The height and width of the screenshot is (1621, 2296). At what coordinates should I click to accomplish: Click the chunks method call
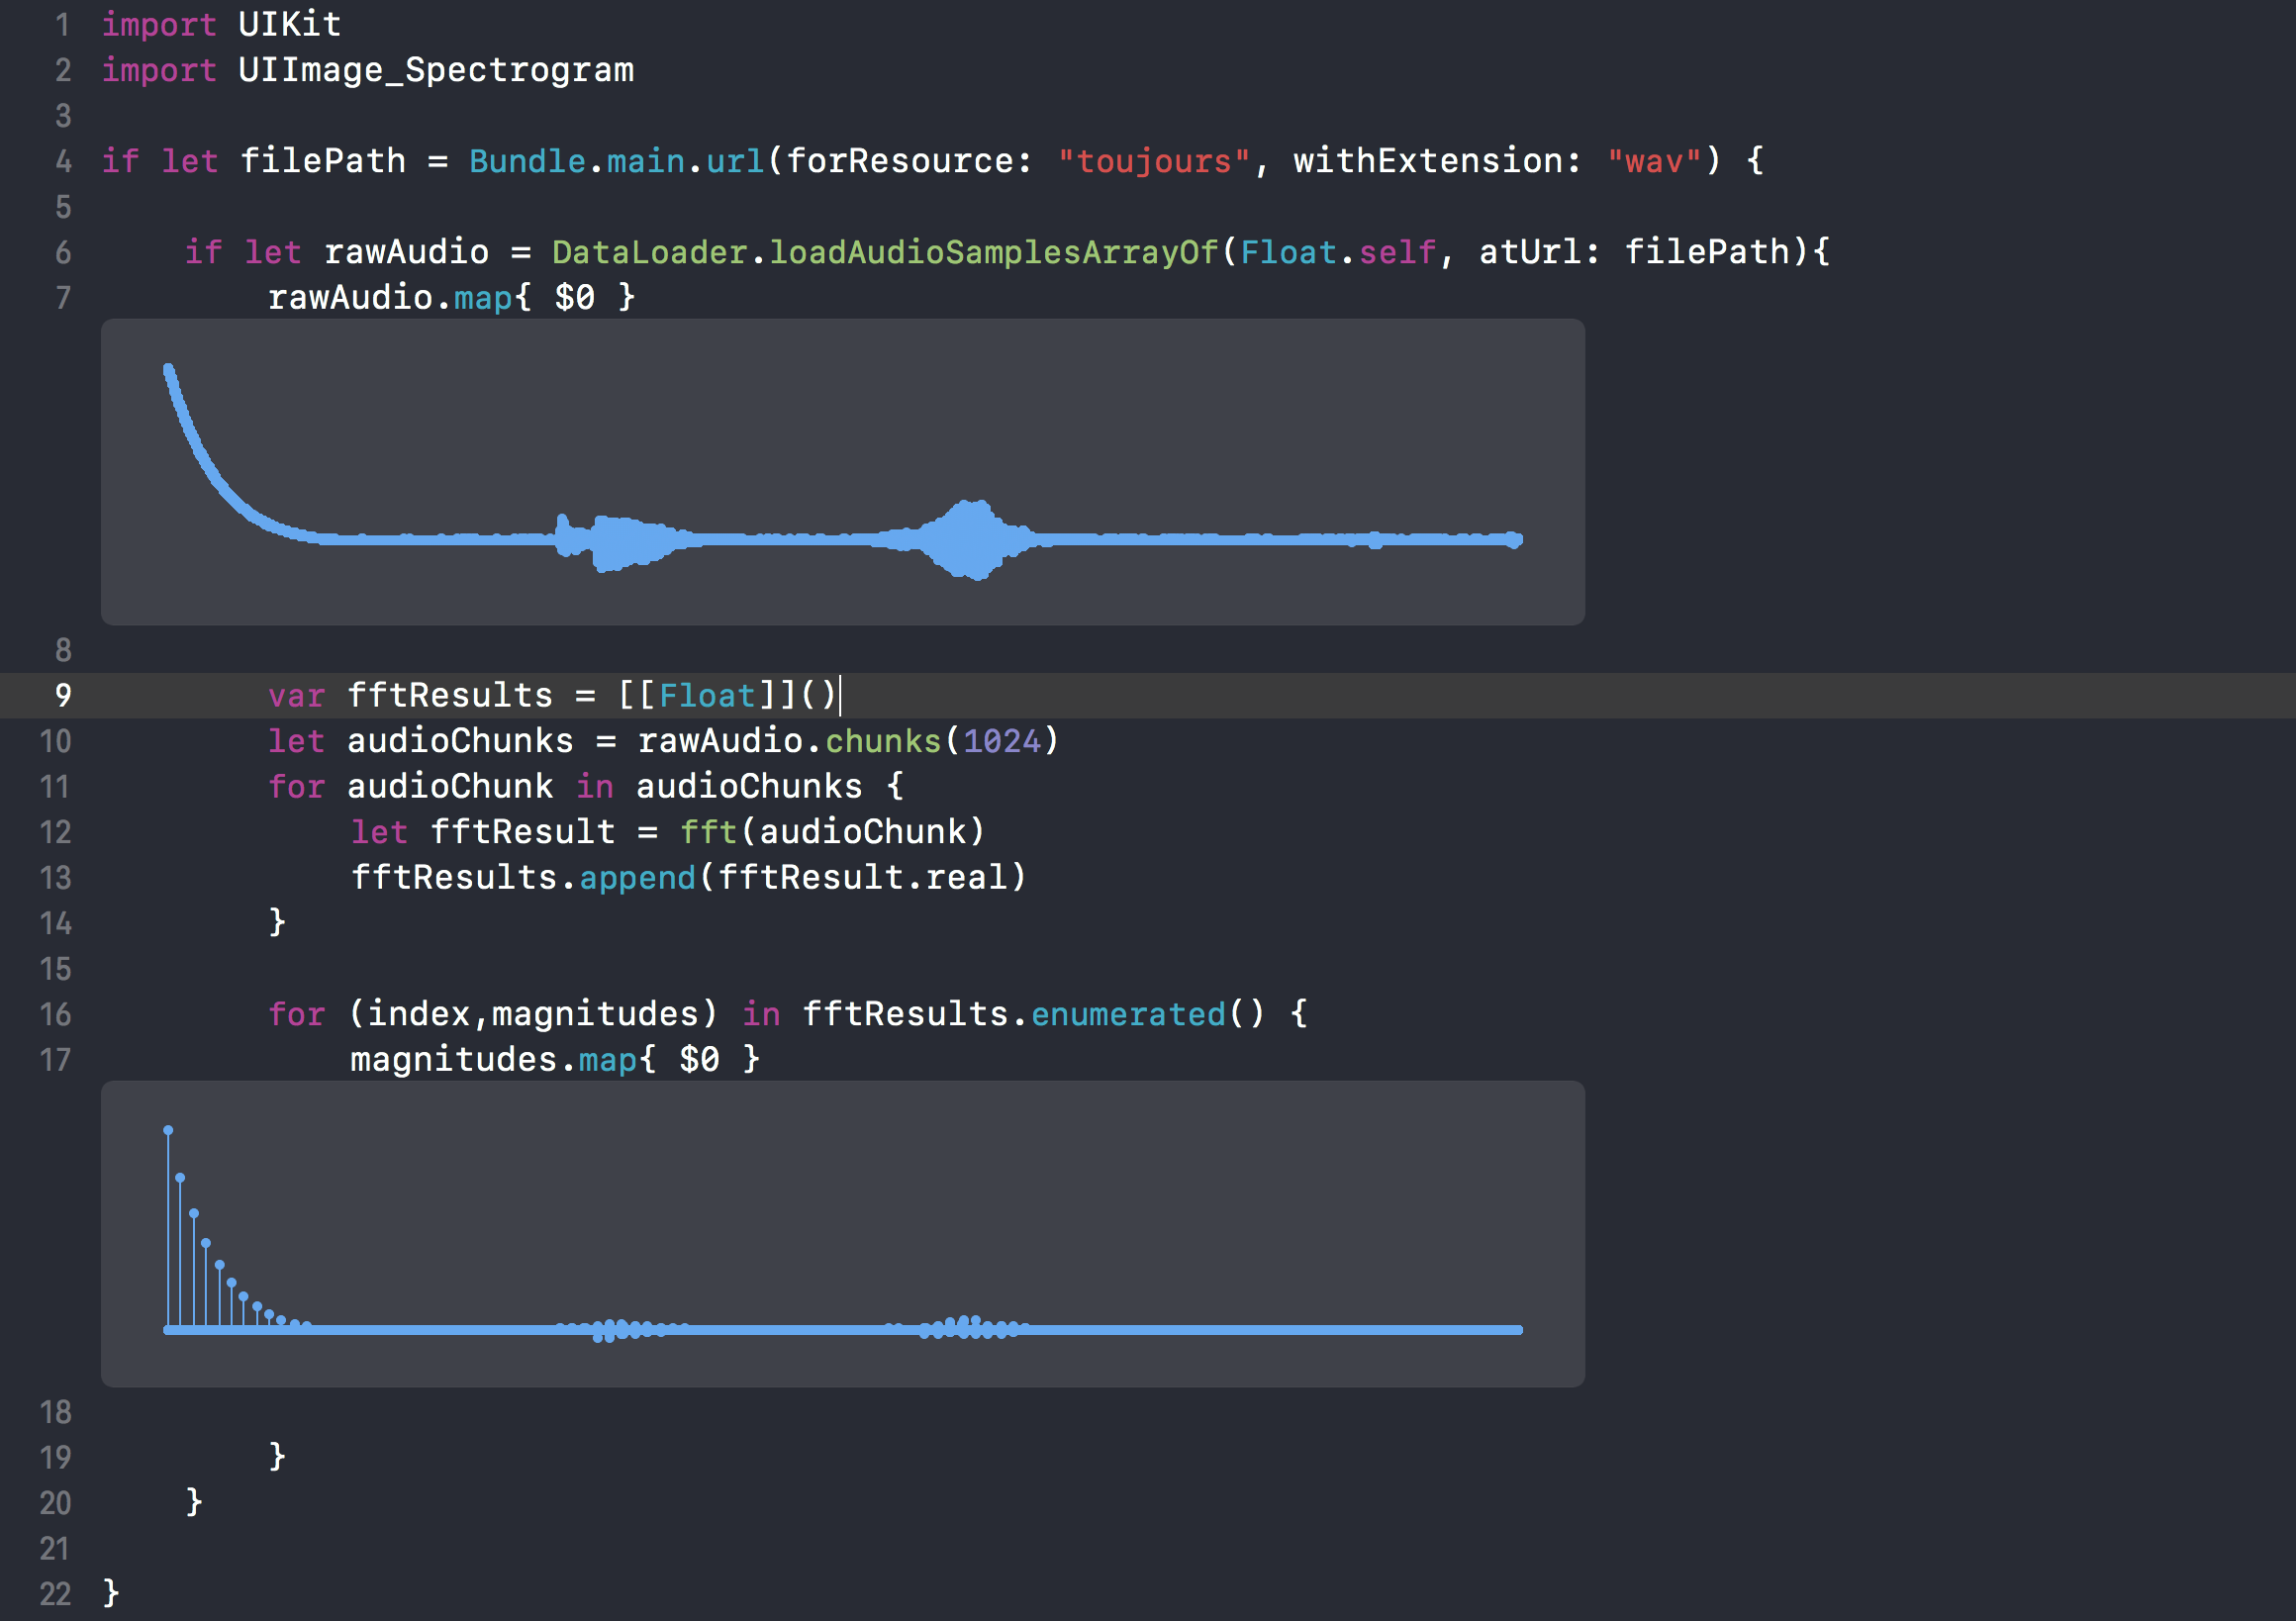(x=883, y=741)
